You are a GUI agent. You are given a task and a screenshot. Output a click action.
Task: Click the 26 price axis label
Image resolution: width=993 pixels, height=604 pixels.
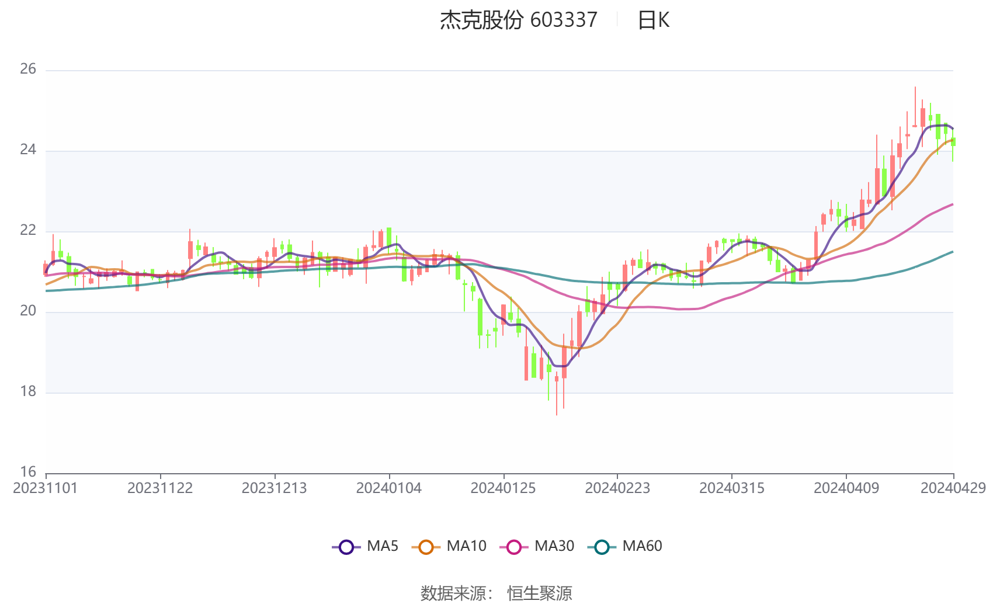28,70
